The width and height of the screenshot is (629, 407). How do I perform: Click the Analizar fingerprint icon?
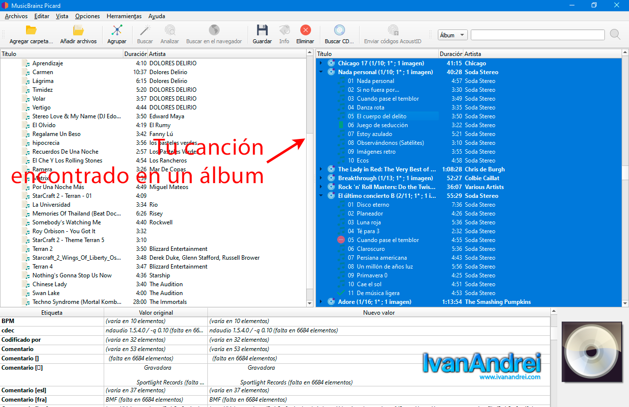click(x=170, y=30)
